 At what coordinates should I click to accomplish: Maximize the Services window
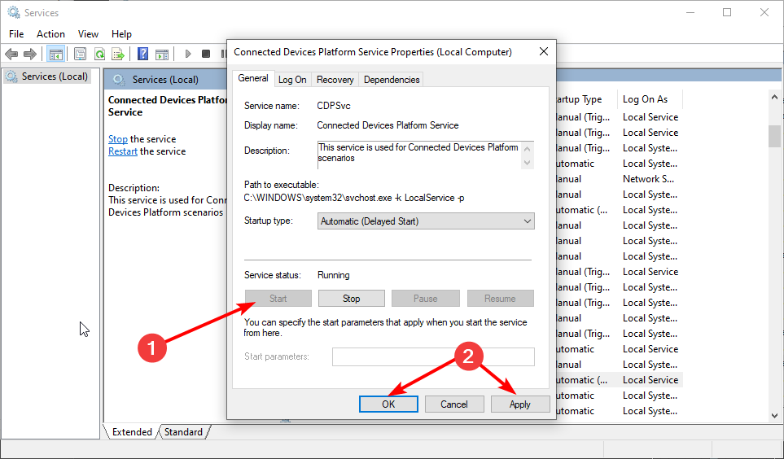[x=727, y=12]
